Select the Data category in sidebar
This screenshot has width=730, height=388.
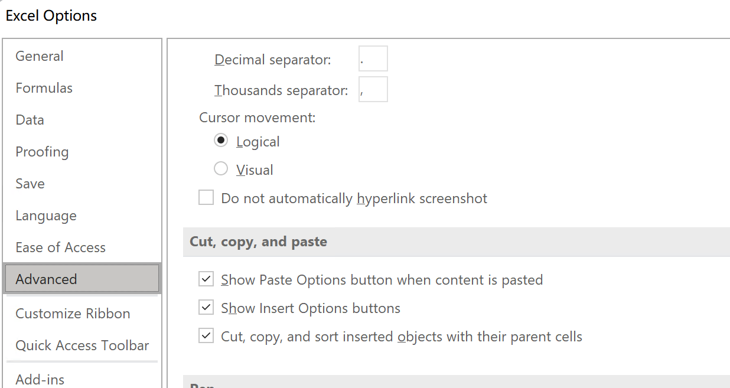[30, 120]
